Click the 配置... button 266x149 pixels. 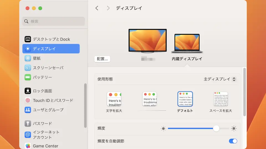click(x=102, y=59)
